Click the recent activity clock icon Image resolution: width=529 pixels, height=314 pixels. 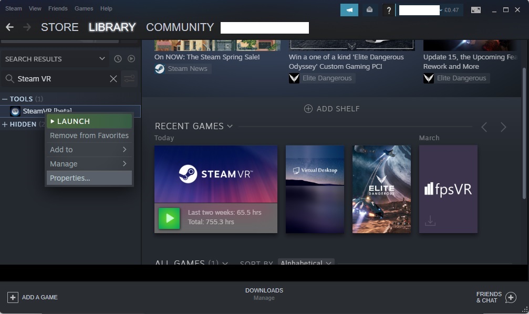click(118, 59)
